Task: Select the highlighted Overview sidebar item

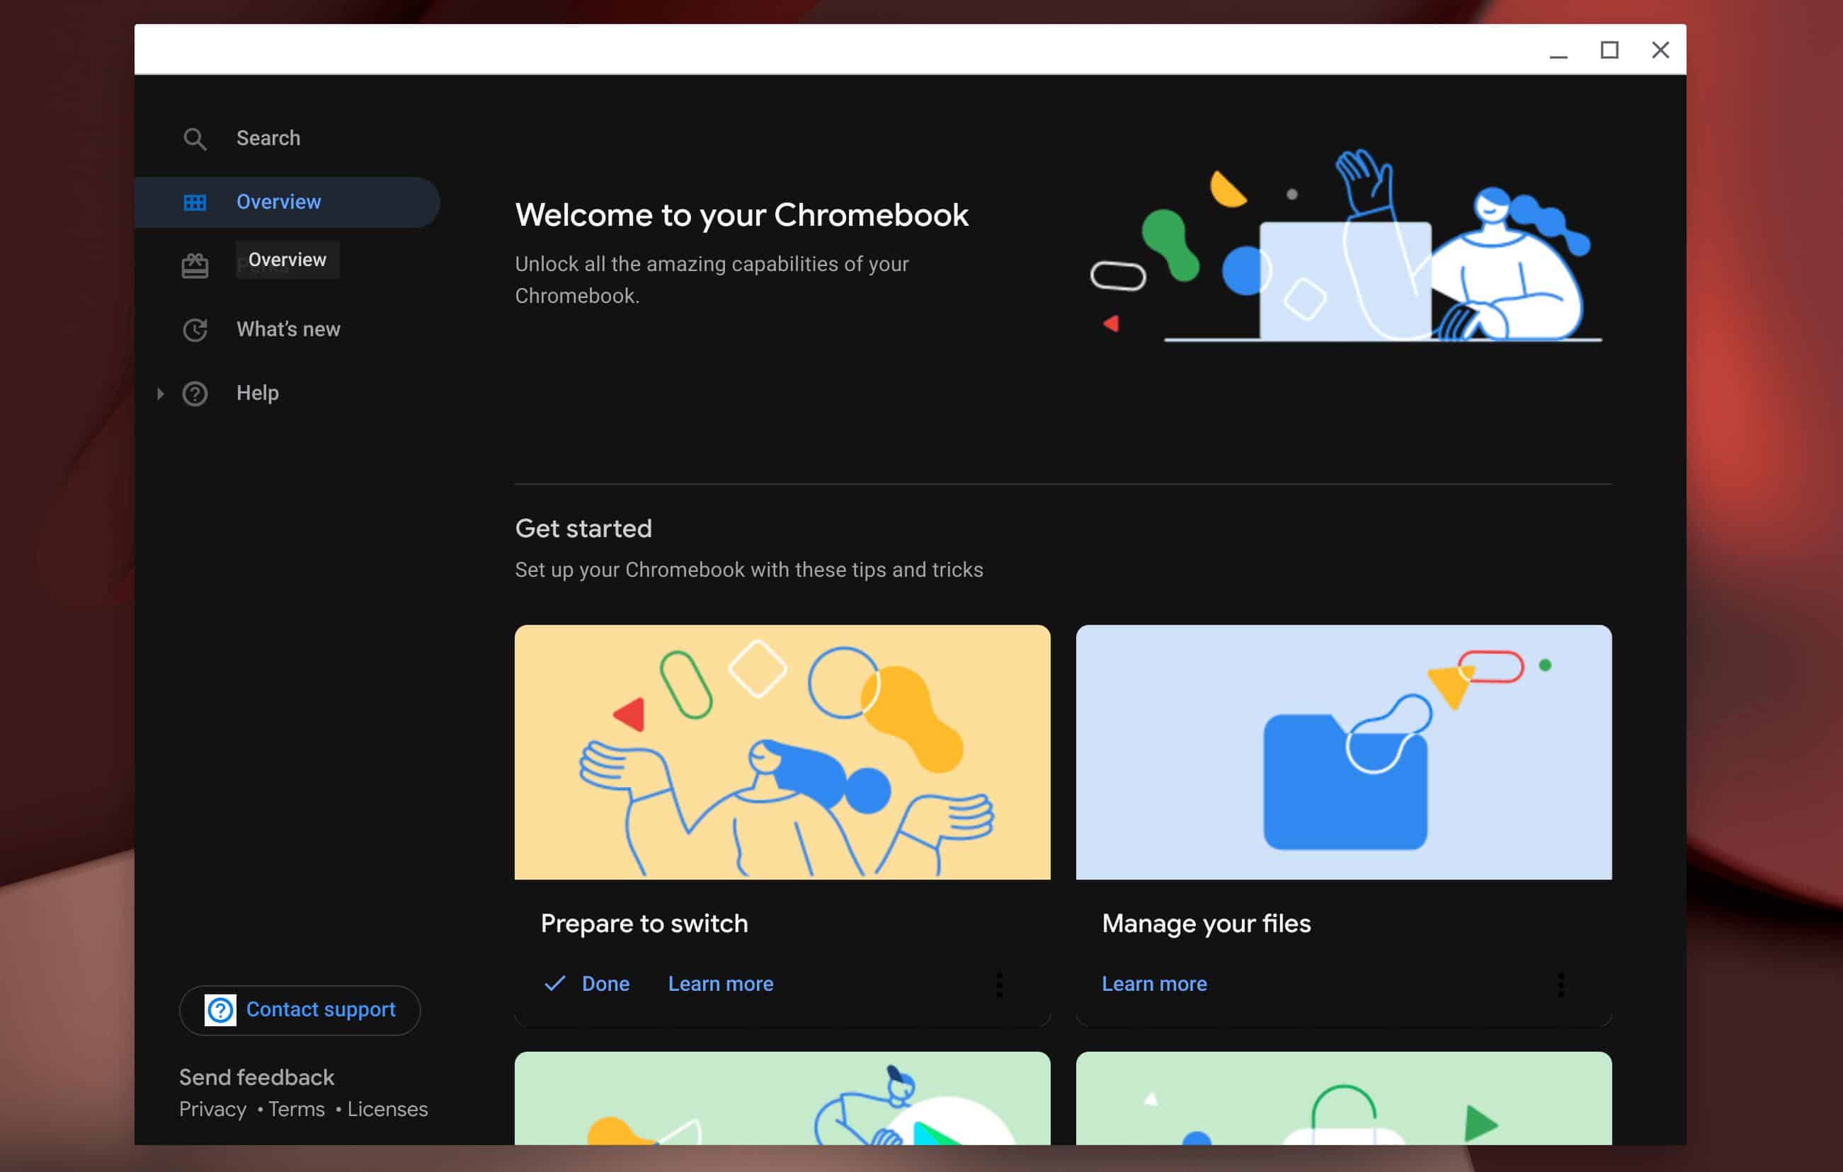Action: point(287,202)
